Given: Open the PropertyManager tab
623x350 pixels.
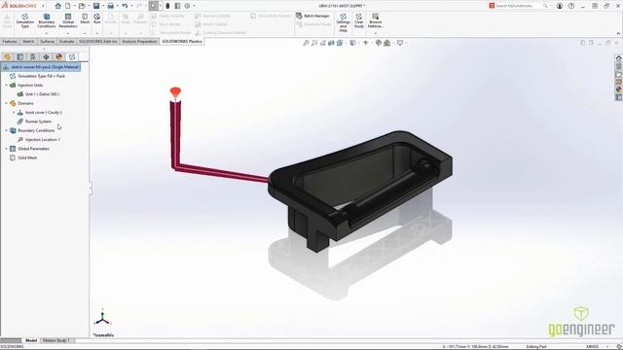Looking at the screenshot, I should [20, 57].
